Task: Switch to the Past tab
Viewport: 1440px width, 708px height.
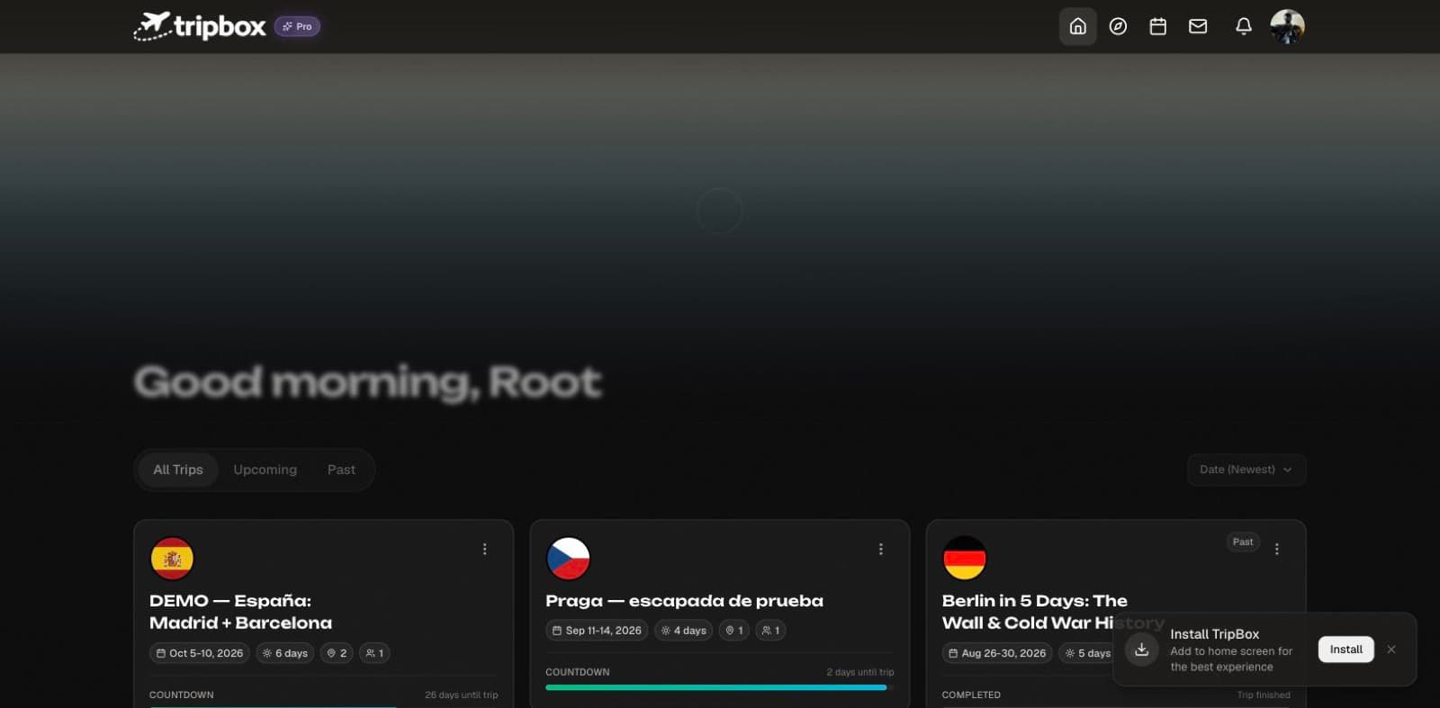Action: point(341,470)
